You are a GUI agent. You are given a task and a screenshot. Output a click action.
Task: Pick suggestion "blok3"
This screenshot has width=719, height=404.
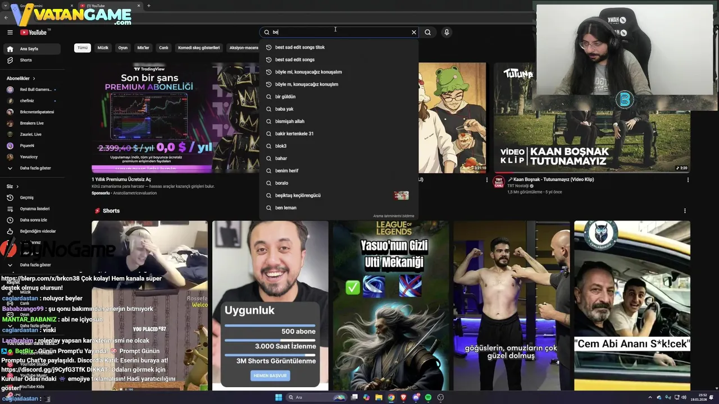pyautogui.click(x=339, y=146)
